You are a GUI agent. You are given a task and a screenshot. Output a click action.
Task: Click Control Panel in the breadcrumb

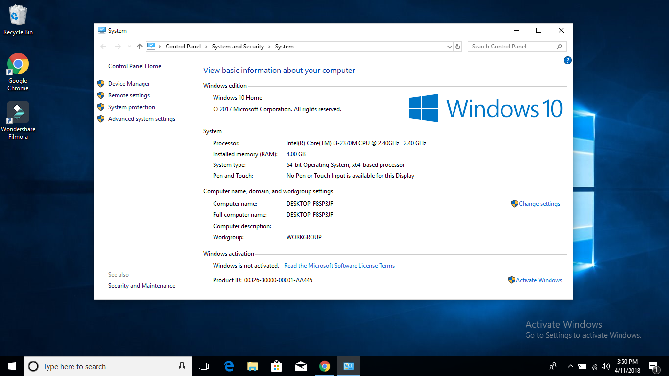pyautogui.click(x=183, y=47)
